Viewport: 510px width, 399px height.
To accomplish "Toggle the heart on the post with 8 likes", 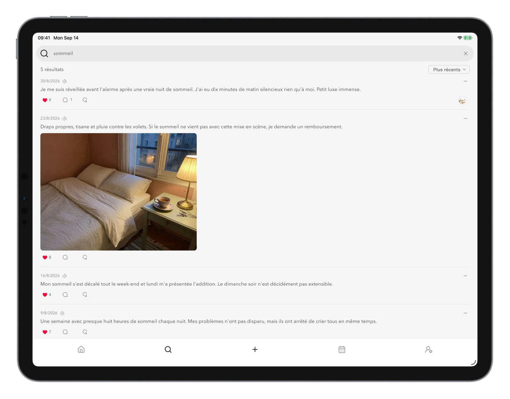I will pyautogui.click(x=45, y=257).
